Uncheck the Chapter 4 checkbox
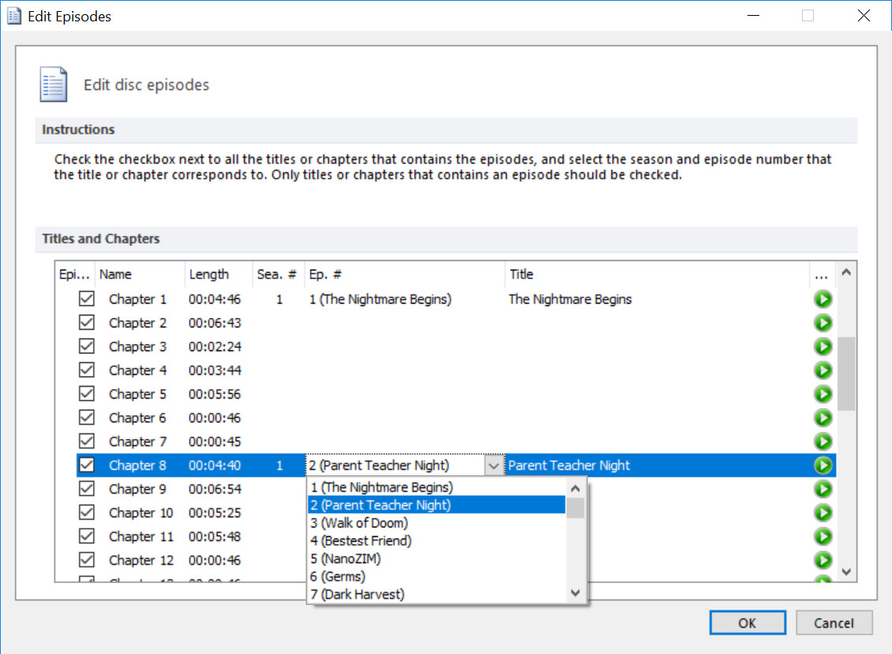Image resolution: width=892 pixels, height=654 pixels. click(x=86, y=371)
